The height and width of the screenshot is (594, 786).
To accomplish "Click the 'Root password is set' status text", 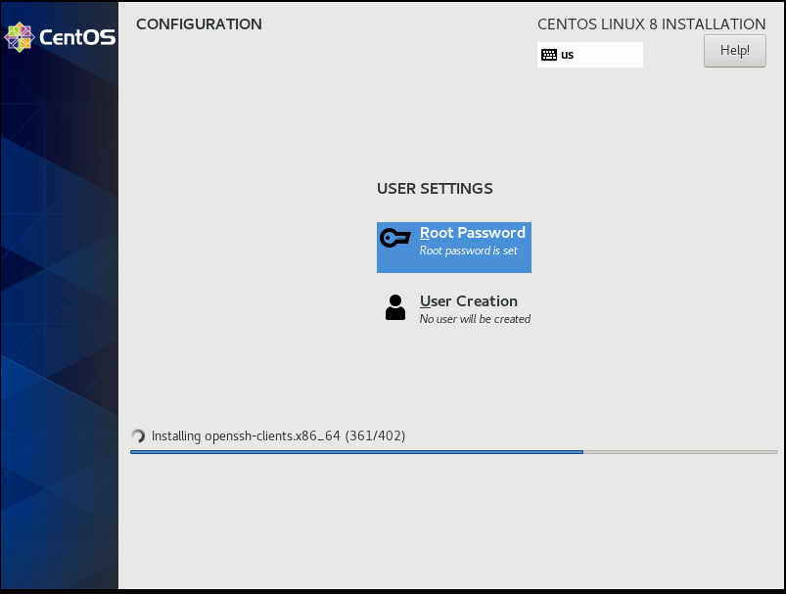I will [x=468, y=251].
